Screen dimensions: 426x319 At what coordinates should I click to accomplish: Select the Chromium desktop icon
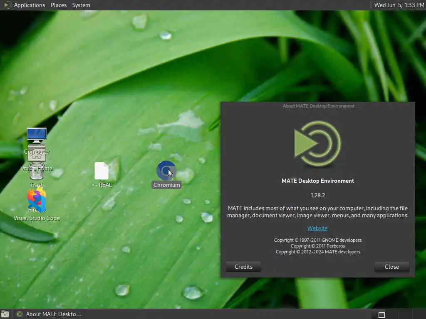(166, 171)
